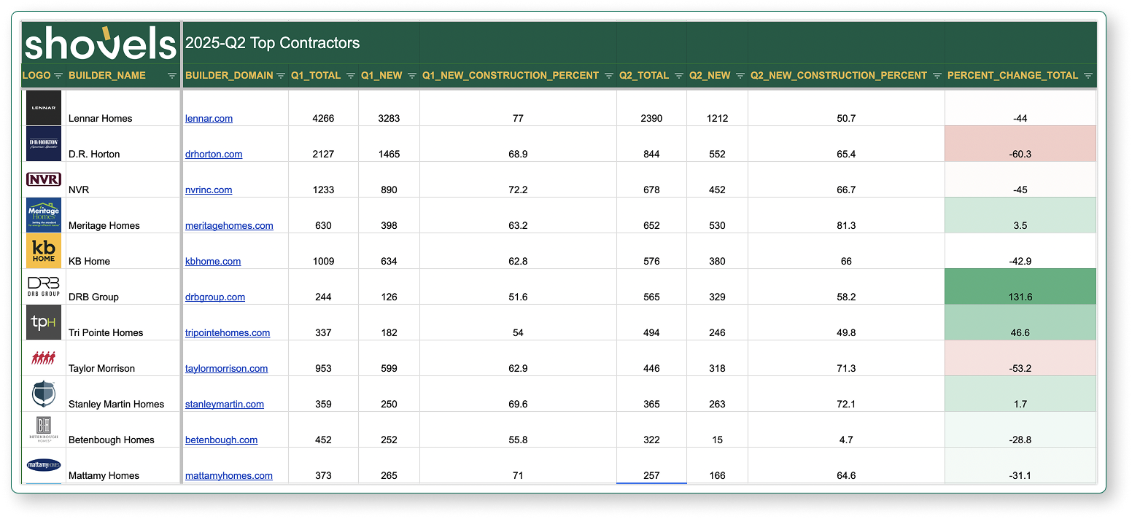Select percent change cell showing 3.5
Image resolution: width=1132 pixels, height=519 pixels.
tap(1020, 215)
